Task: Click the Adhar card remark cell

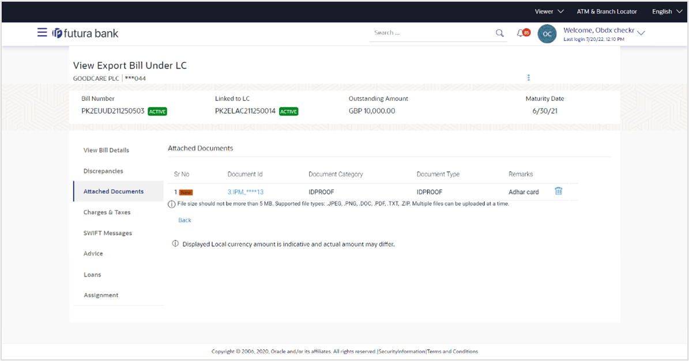Action: pyautogui.click(x=524, y=192)
